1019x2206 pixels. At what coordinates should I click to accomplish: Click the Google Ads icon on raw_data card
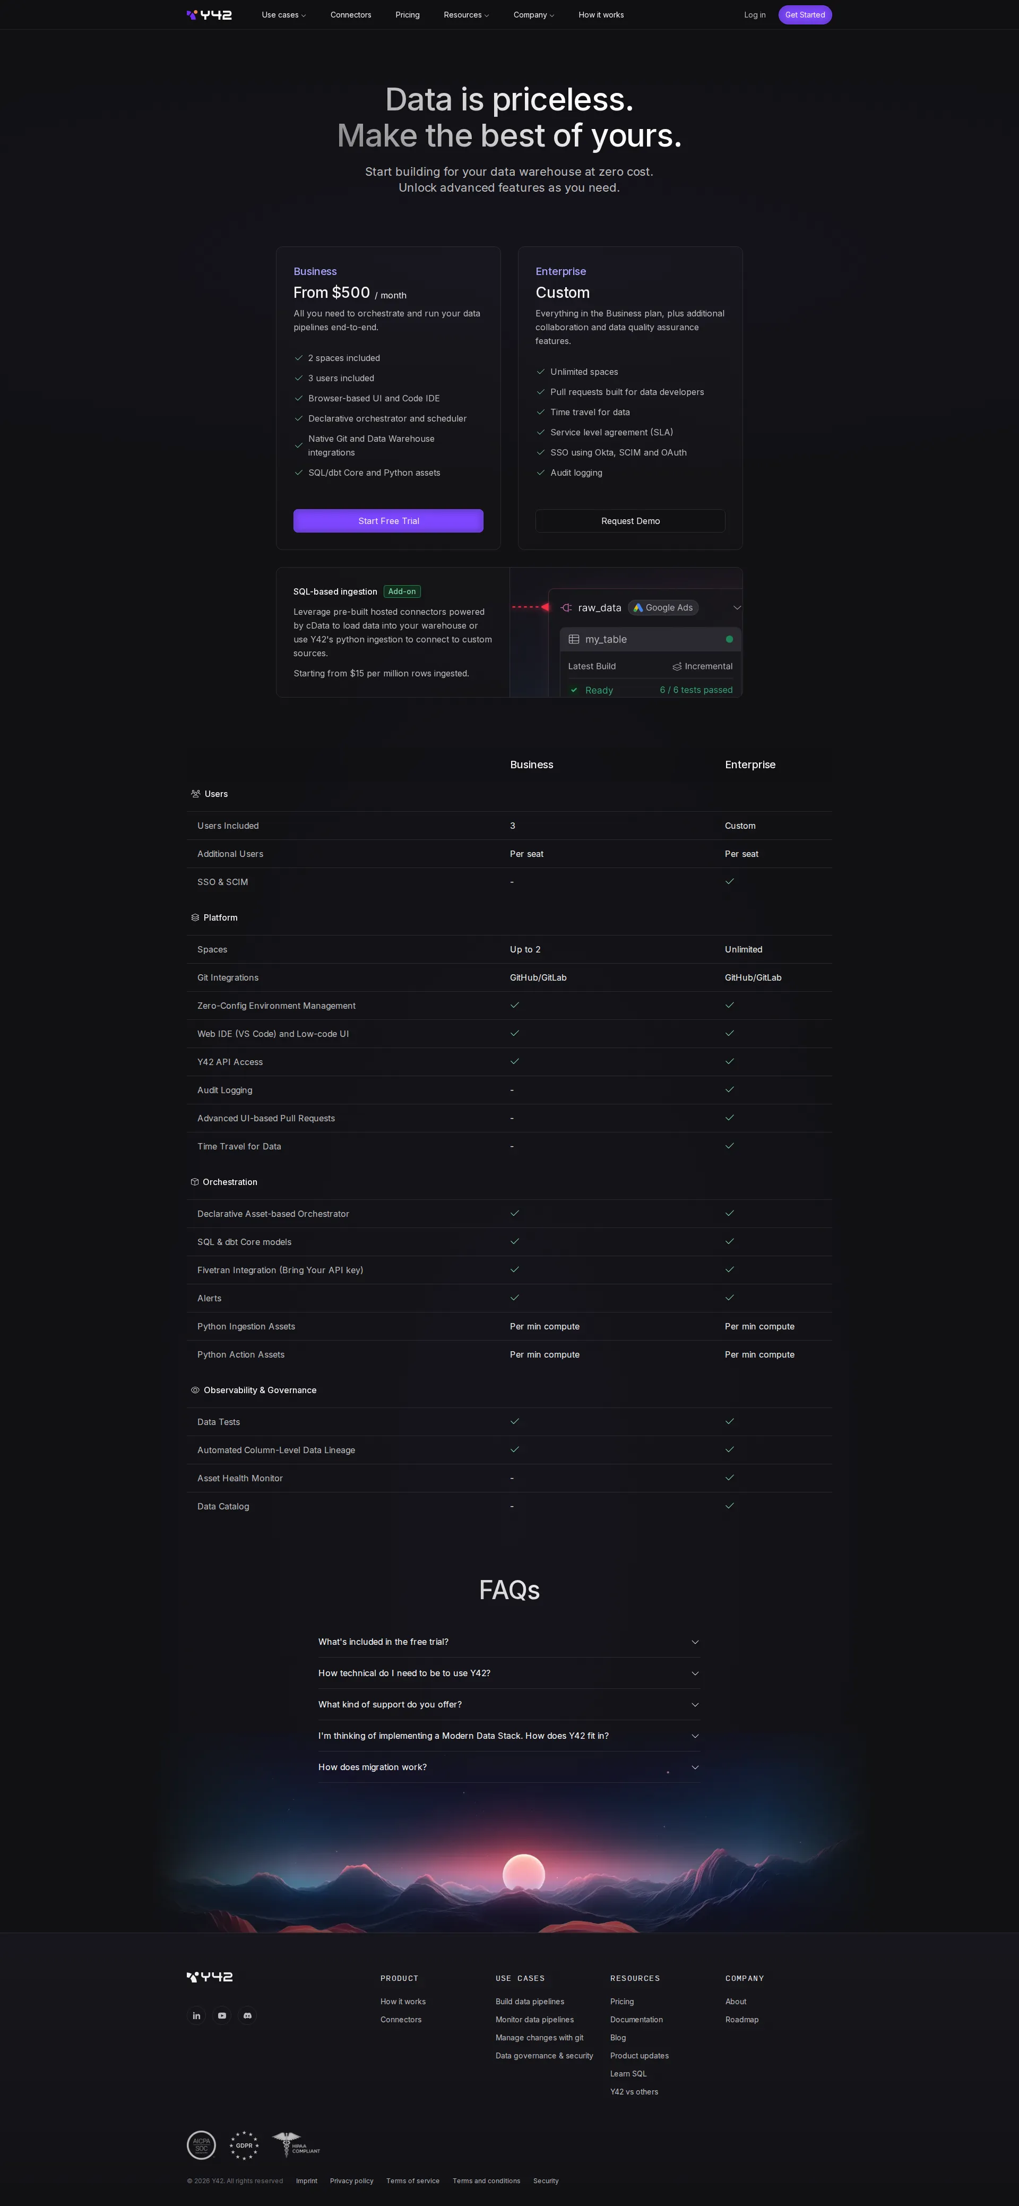[638, 608]
